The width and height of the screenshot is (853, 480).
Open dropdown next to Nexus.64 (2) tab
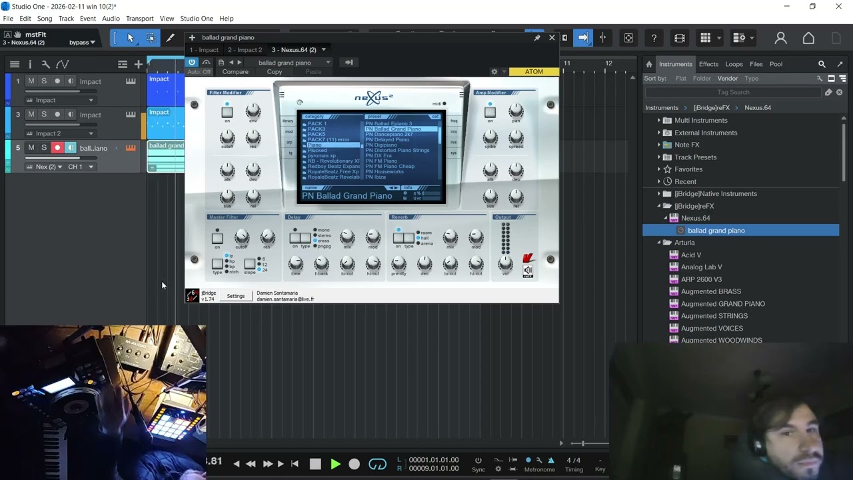click(324, 50)
